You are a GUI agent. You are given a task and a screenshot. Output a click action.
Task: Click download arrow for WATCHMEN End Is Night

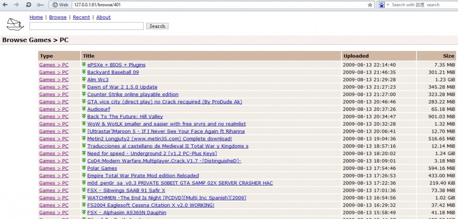(84, 198)
